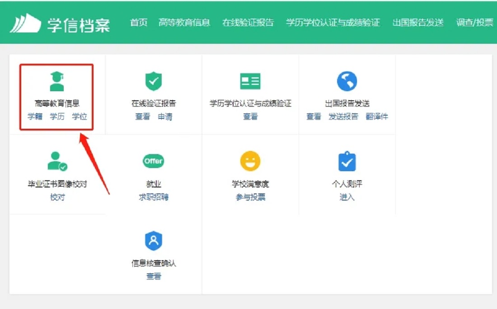Image resolution: width=497 pixels, height=309 pixels.
Task: Click the 在线验证报告 green shield icon
Action: coord(153,81)
